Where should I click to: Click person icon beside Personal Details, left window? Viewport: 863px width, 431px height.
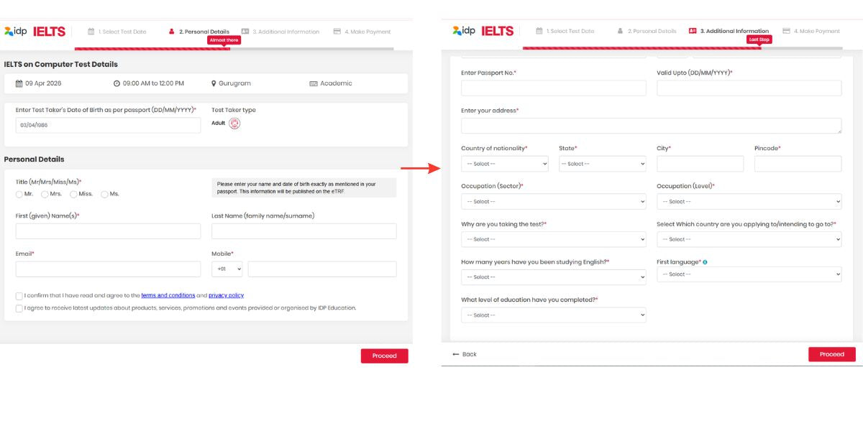click(x=172, y=32)
